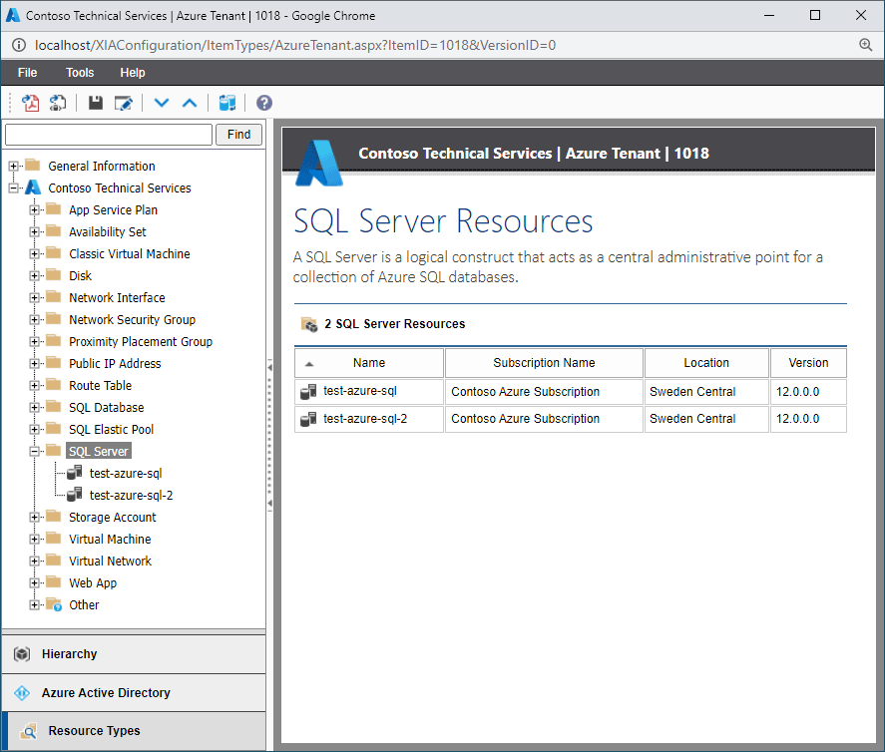Click the Hierarchy panel cube icon
This screenshot has width=885, height=752.
(22, 654)
